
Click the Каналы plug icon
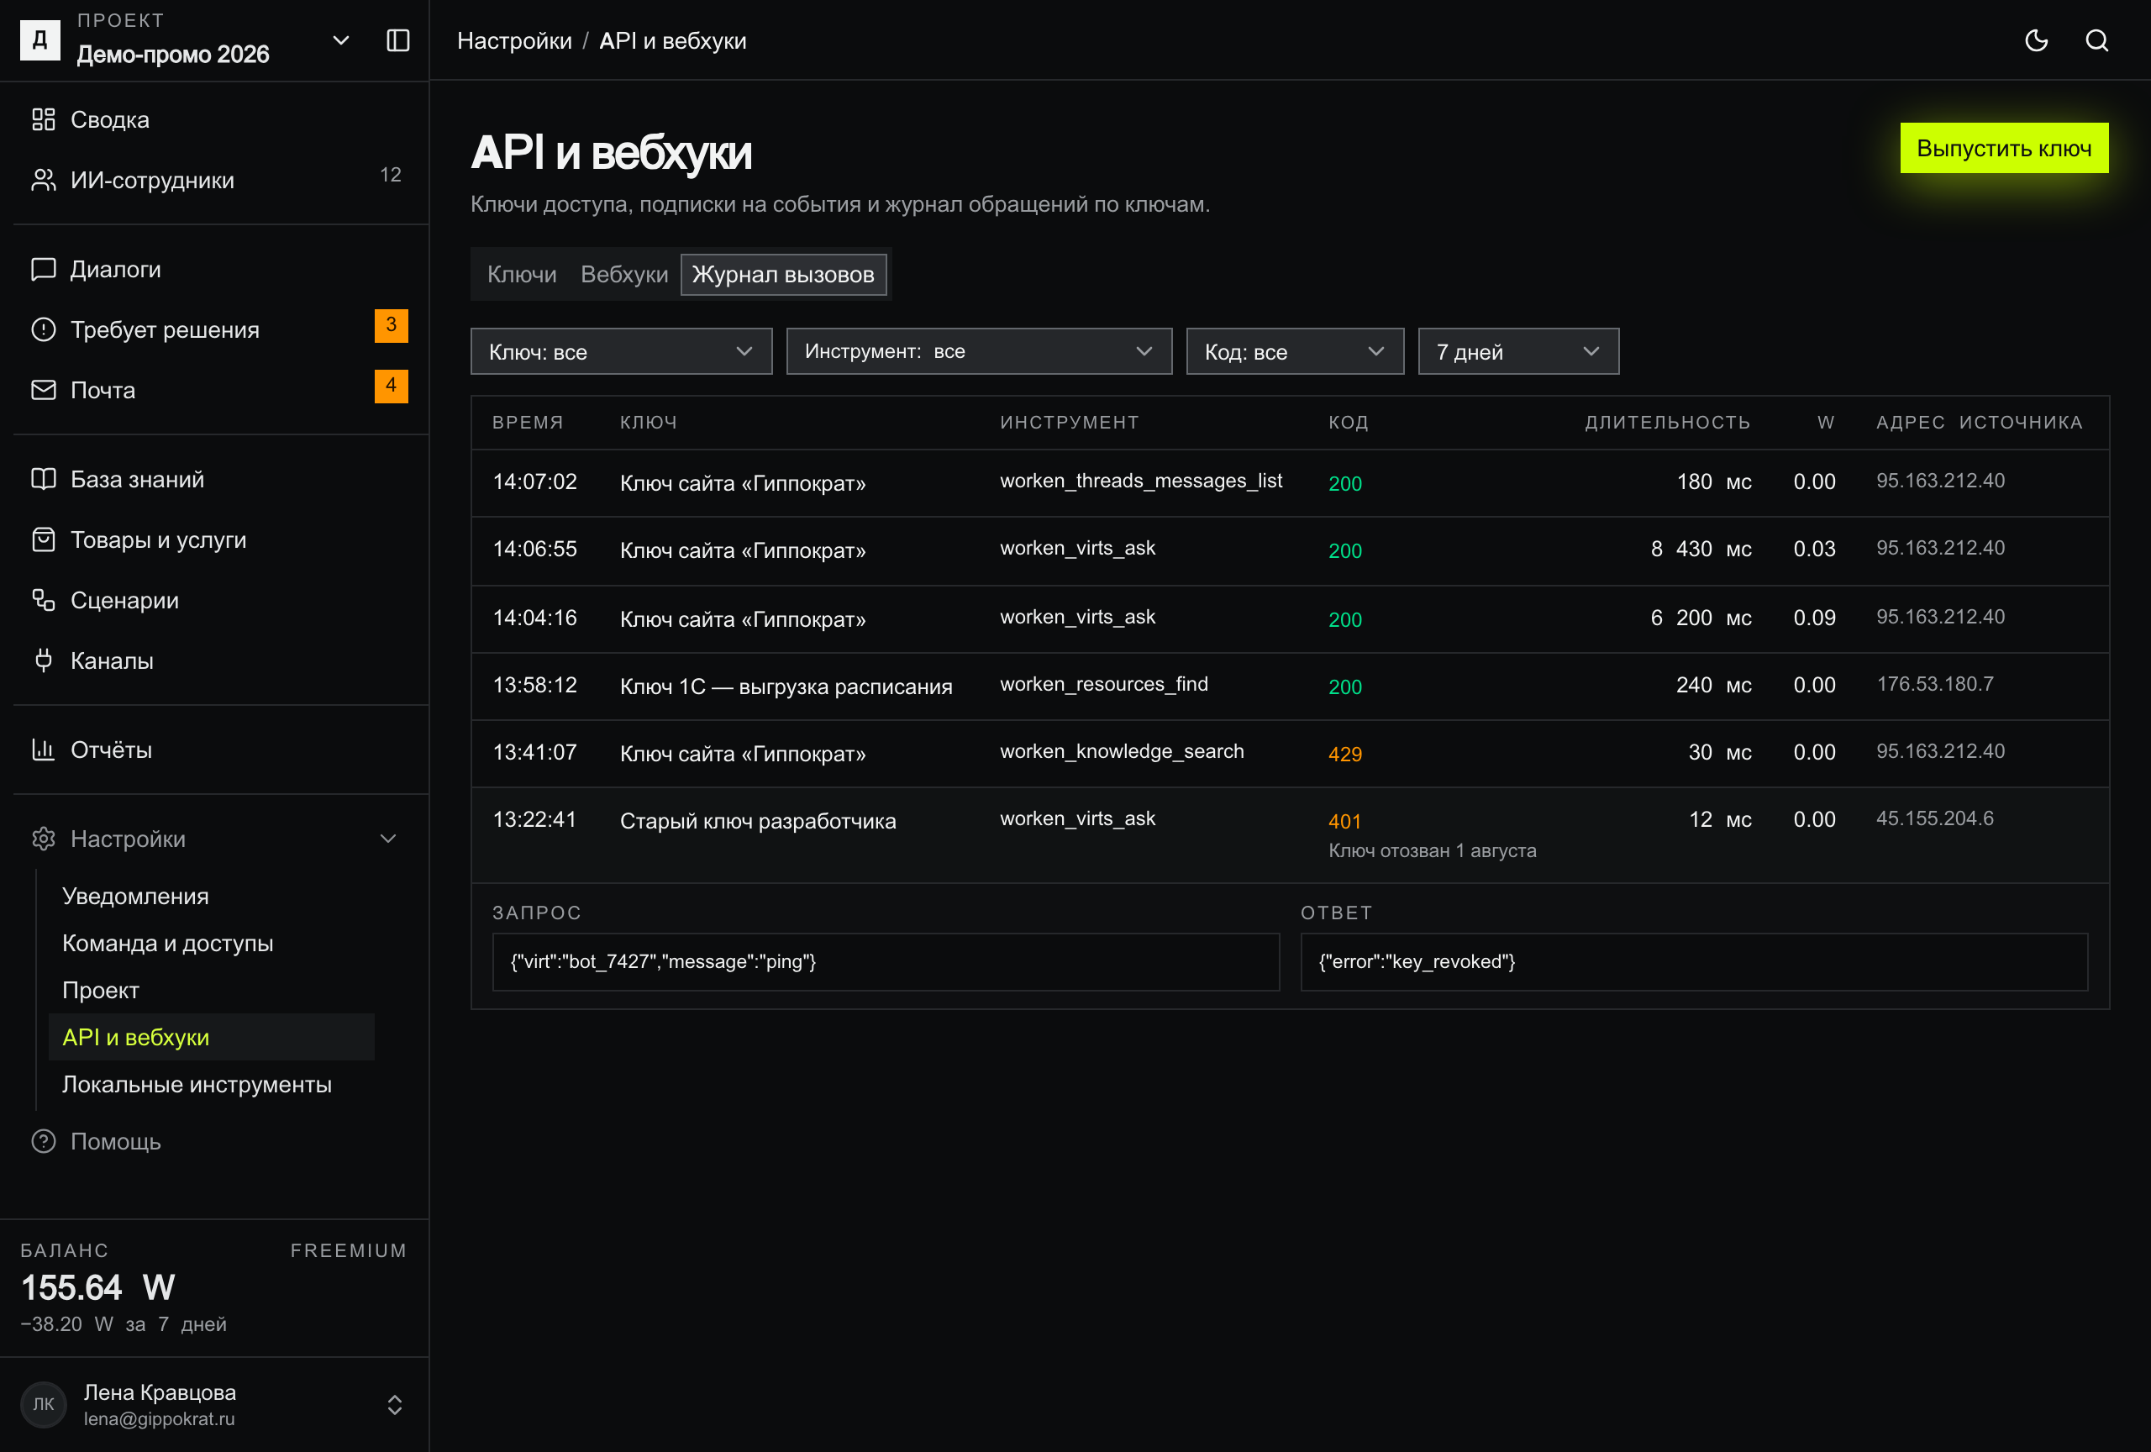pos(44,660)
